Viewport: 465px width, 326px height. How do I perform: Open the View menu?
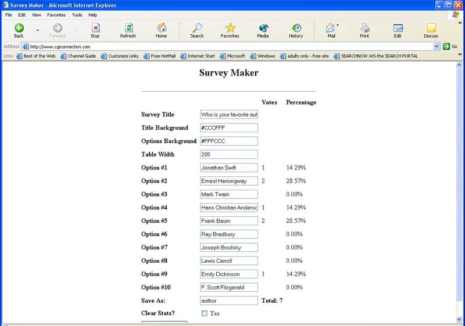tap(37, 15)
